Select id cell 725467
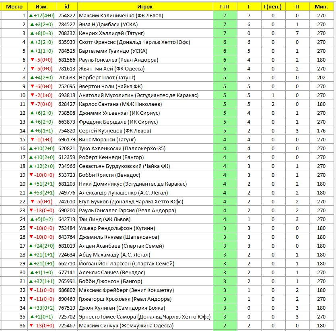This screenshot has height=331, width=336. [x=67, y=326]
